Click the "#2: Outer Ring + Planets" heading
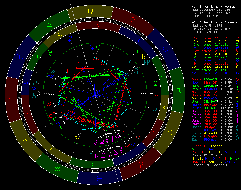 [x=215, y=22]
